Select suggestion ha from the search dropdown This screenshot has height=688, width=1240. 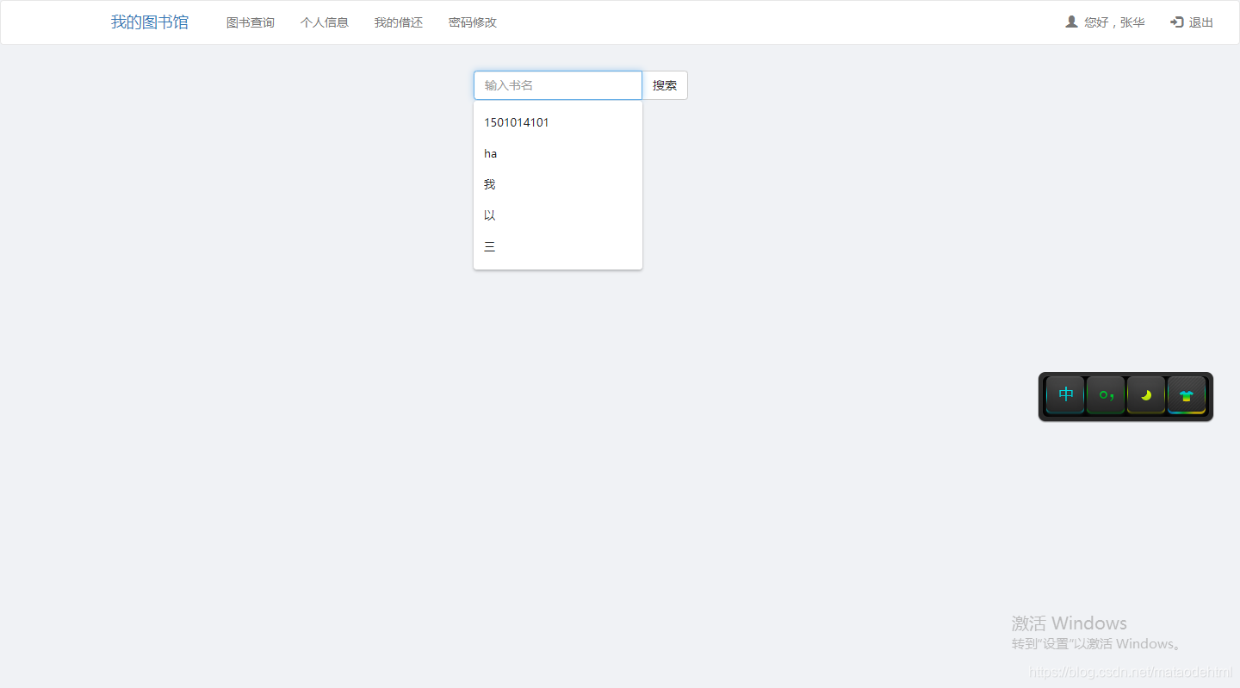(x=491, y=153)
